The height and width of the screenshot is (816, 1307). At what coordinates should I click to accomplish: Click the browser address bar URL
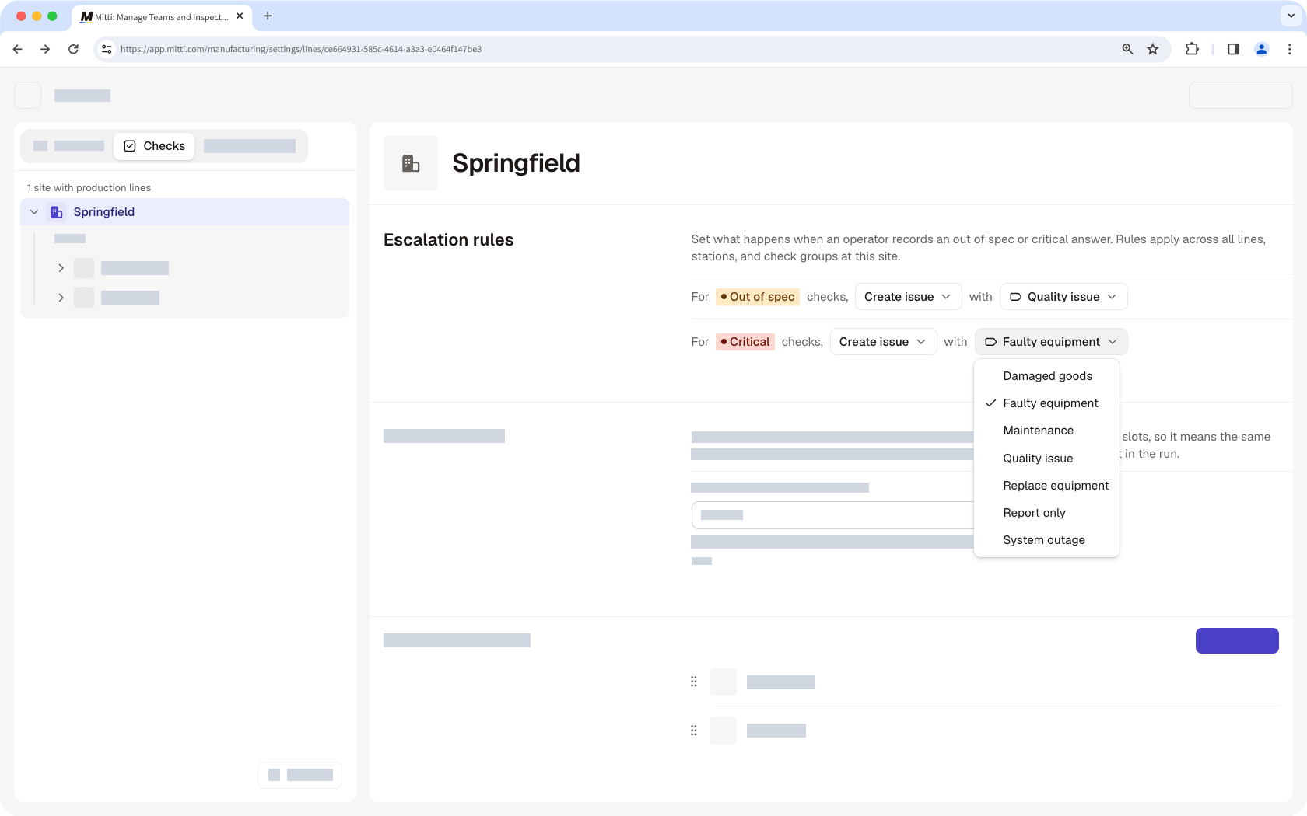[x=301, y=49]
